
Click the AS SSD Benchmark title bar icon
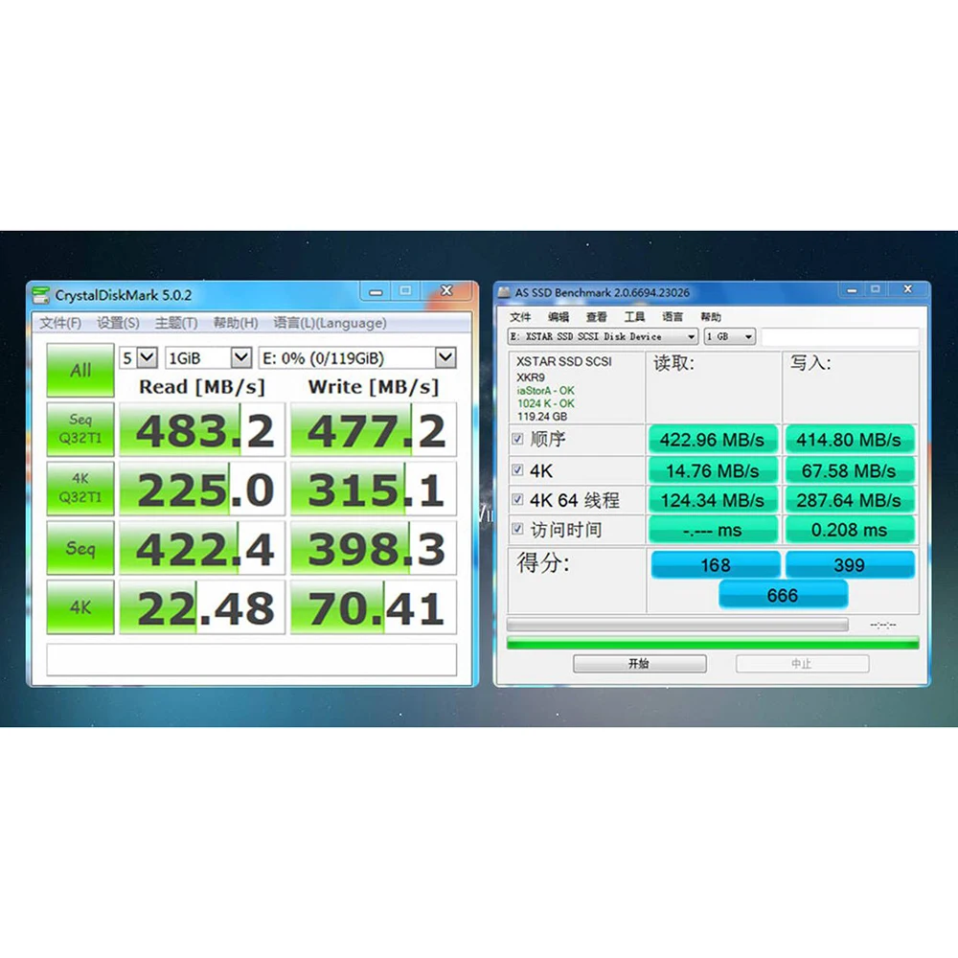pos(506,292)
